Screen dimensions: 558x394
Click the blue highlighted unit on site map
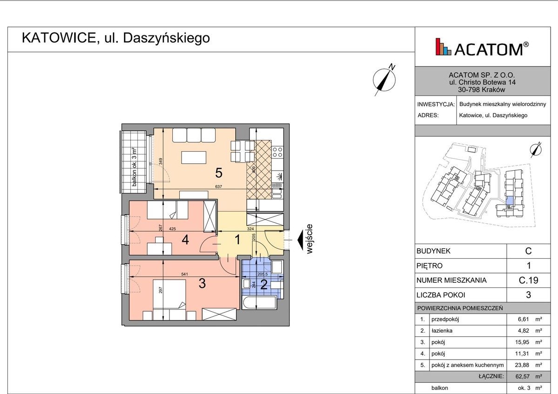(x=510, y=201)
